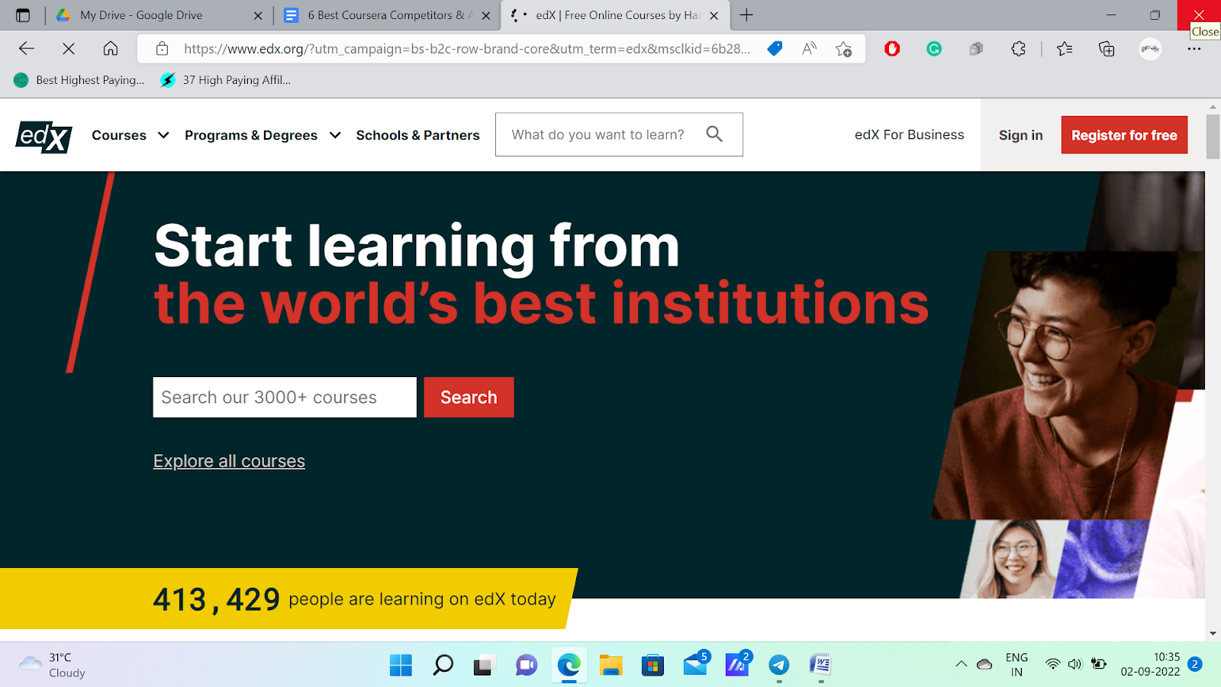This screenshot has height=687, width=1221.
Task: Open the weather widget showing 31°C
Action: click(52, 665)
